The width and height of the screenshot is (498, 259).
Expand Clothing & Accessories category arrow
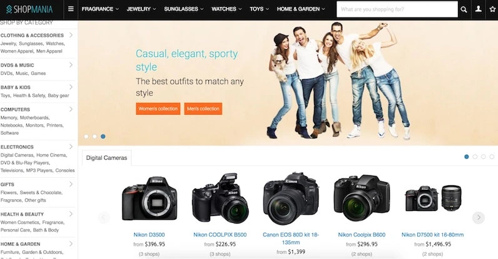point(71,35)
